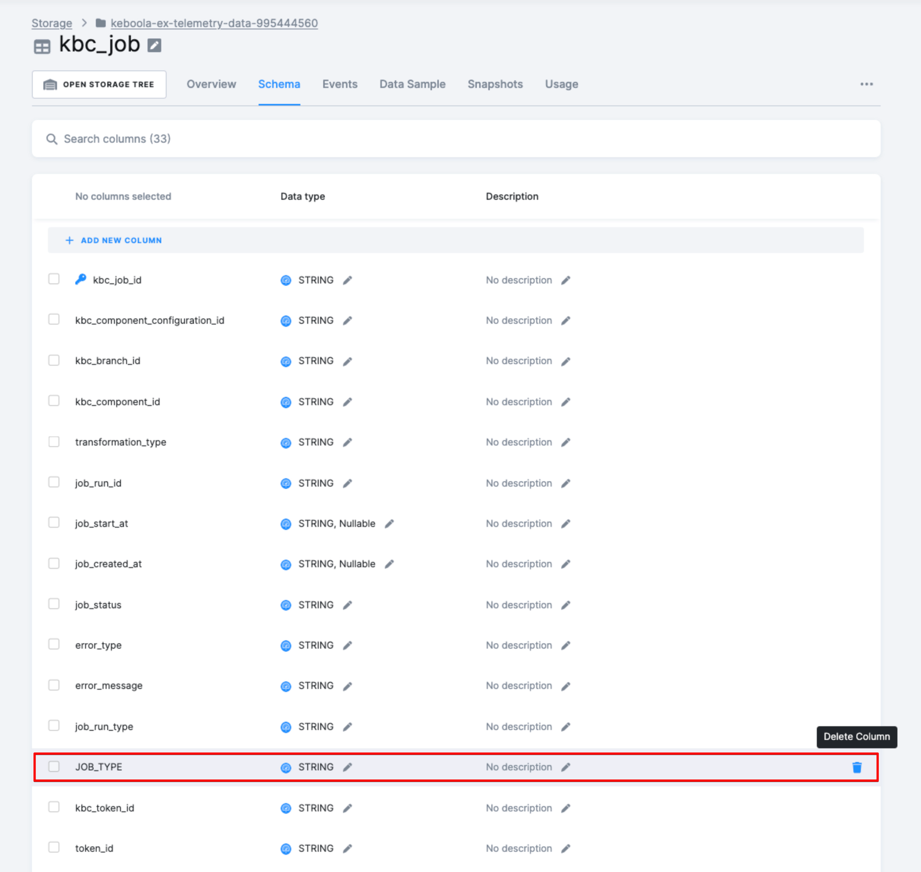921x872 pixels.
Task: Tick the job_status column checkbox
Action: click(x=54, y=604)
